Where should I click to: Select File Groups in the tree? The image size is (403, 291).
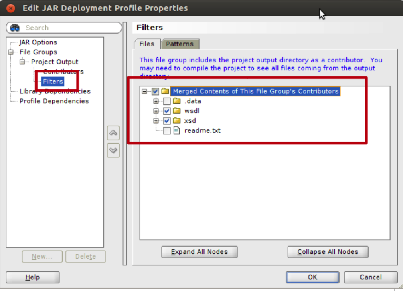(38, 52)
